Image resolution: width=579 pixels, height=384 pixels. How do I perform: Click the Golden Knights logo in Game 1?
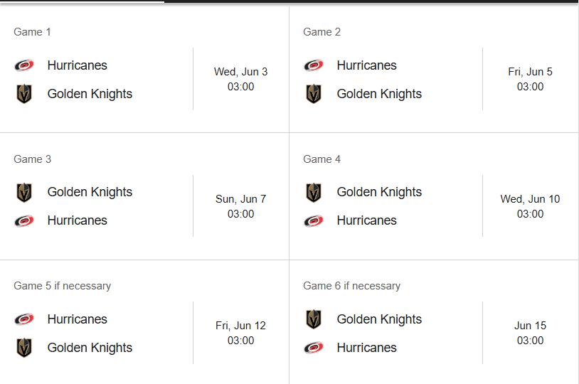click(24, 94)
